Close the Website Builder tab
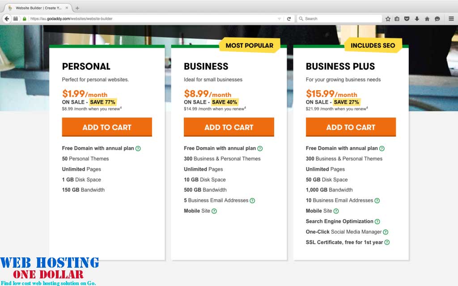This screenshot has width=458, height=286. [x=67, y=8]
